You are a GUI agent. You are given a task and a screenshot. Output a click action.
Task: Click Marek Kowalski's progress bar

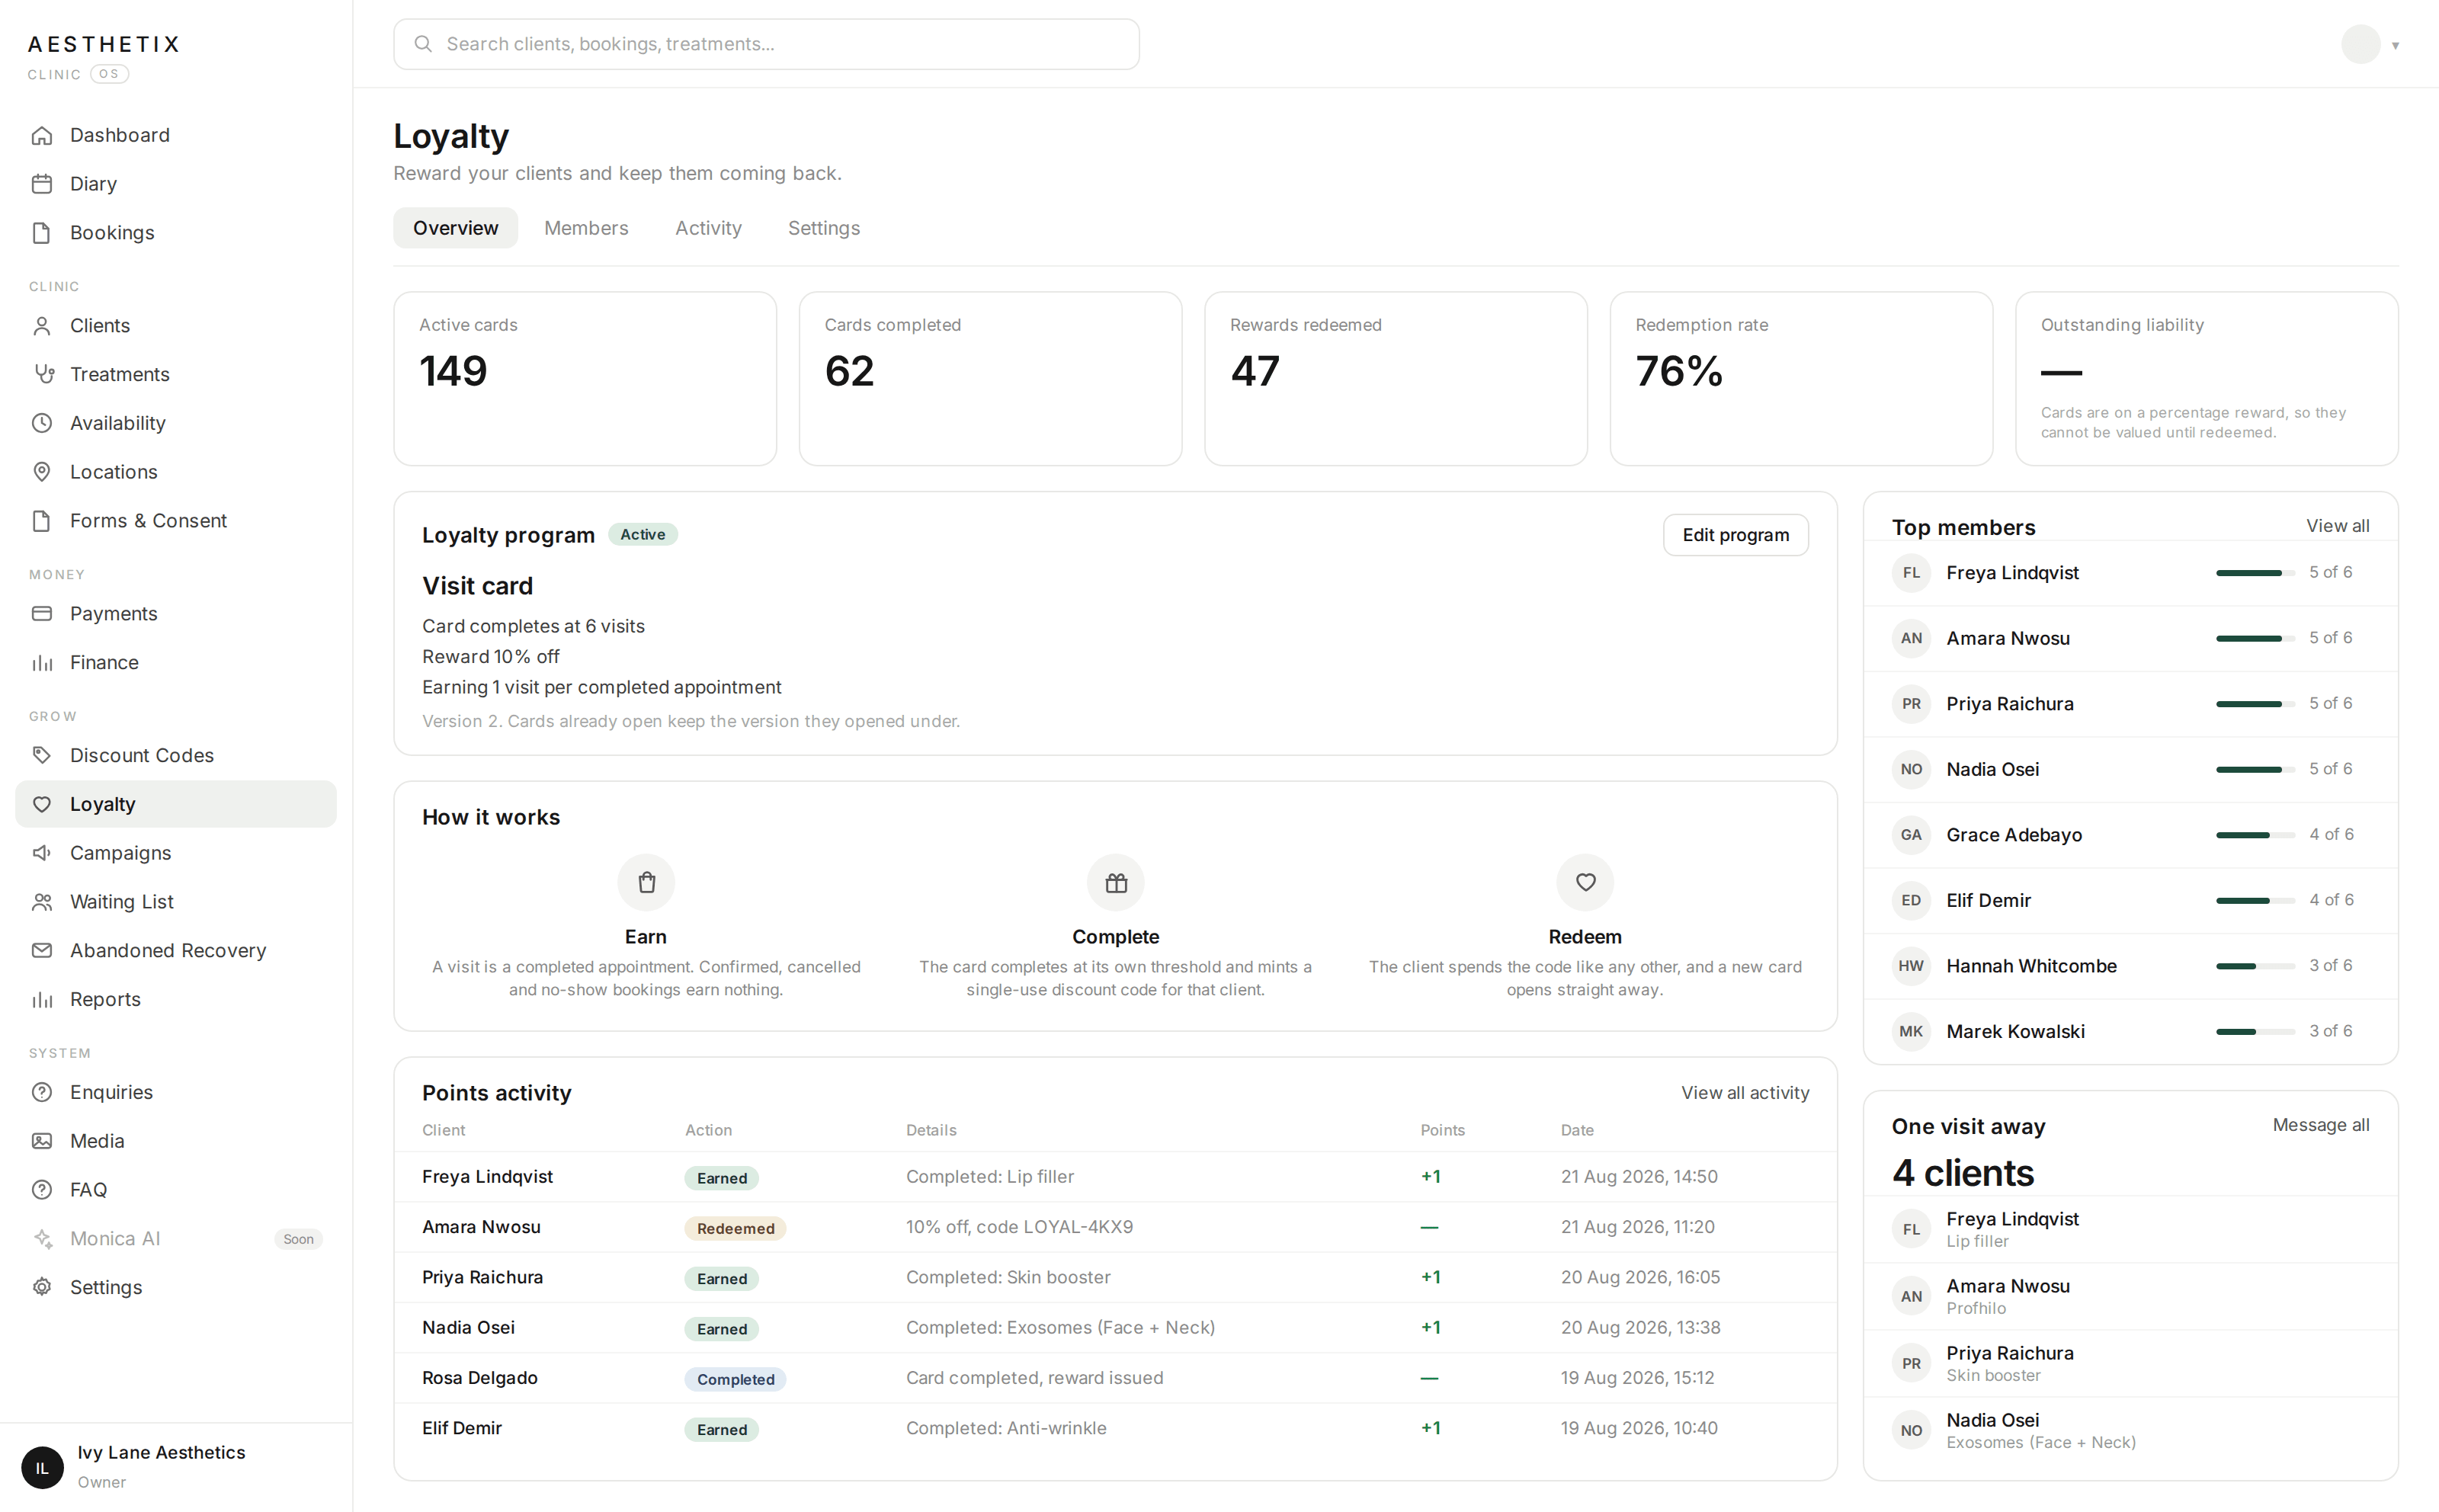coord(2255,1031)
